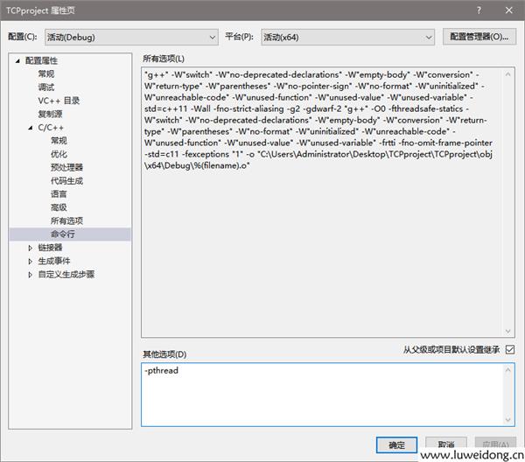Open the 平台 (Platform) dropdown
Viewport: 525px width, 462px height.
(346, 37)
